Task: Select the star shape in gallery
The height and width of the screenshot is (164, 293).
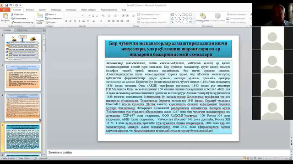Action: pyautogui.click(x=190, y=22)
